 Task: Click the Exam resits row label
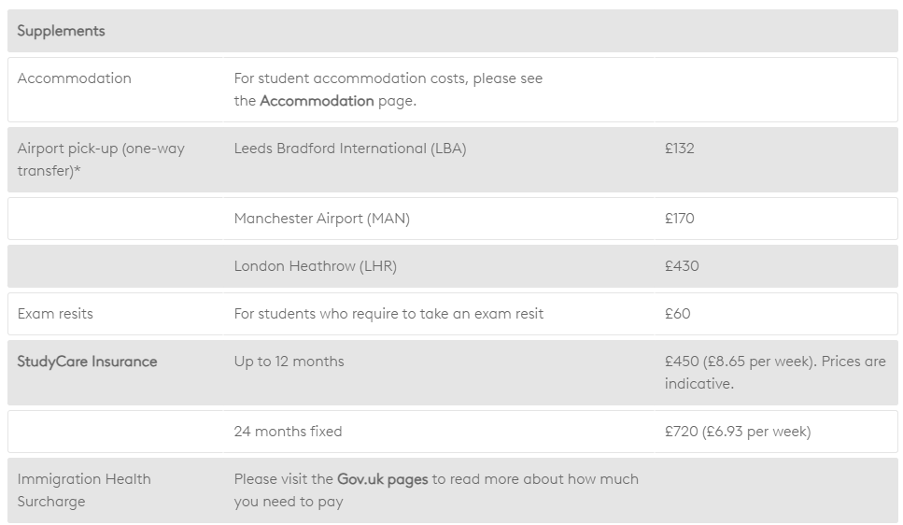click(x=55, y=314)
